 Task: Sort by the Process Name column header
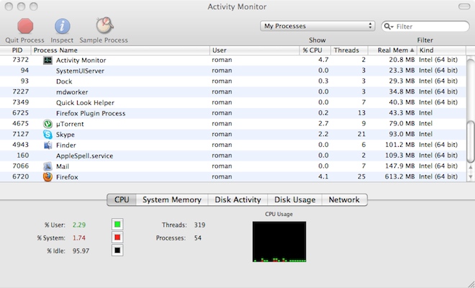coord(120,50)
